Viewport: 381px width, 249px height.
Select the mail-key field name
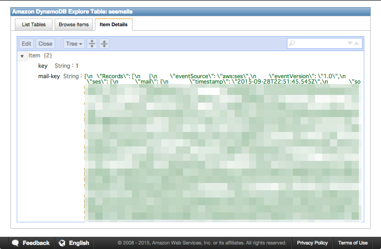pyautogui.click(x=49, y=76)
